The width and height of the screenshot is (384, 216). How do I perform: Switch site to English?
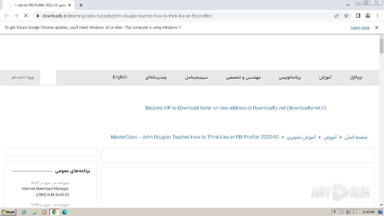tap(120, 77)
